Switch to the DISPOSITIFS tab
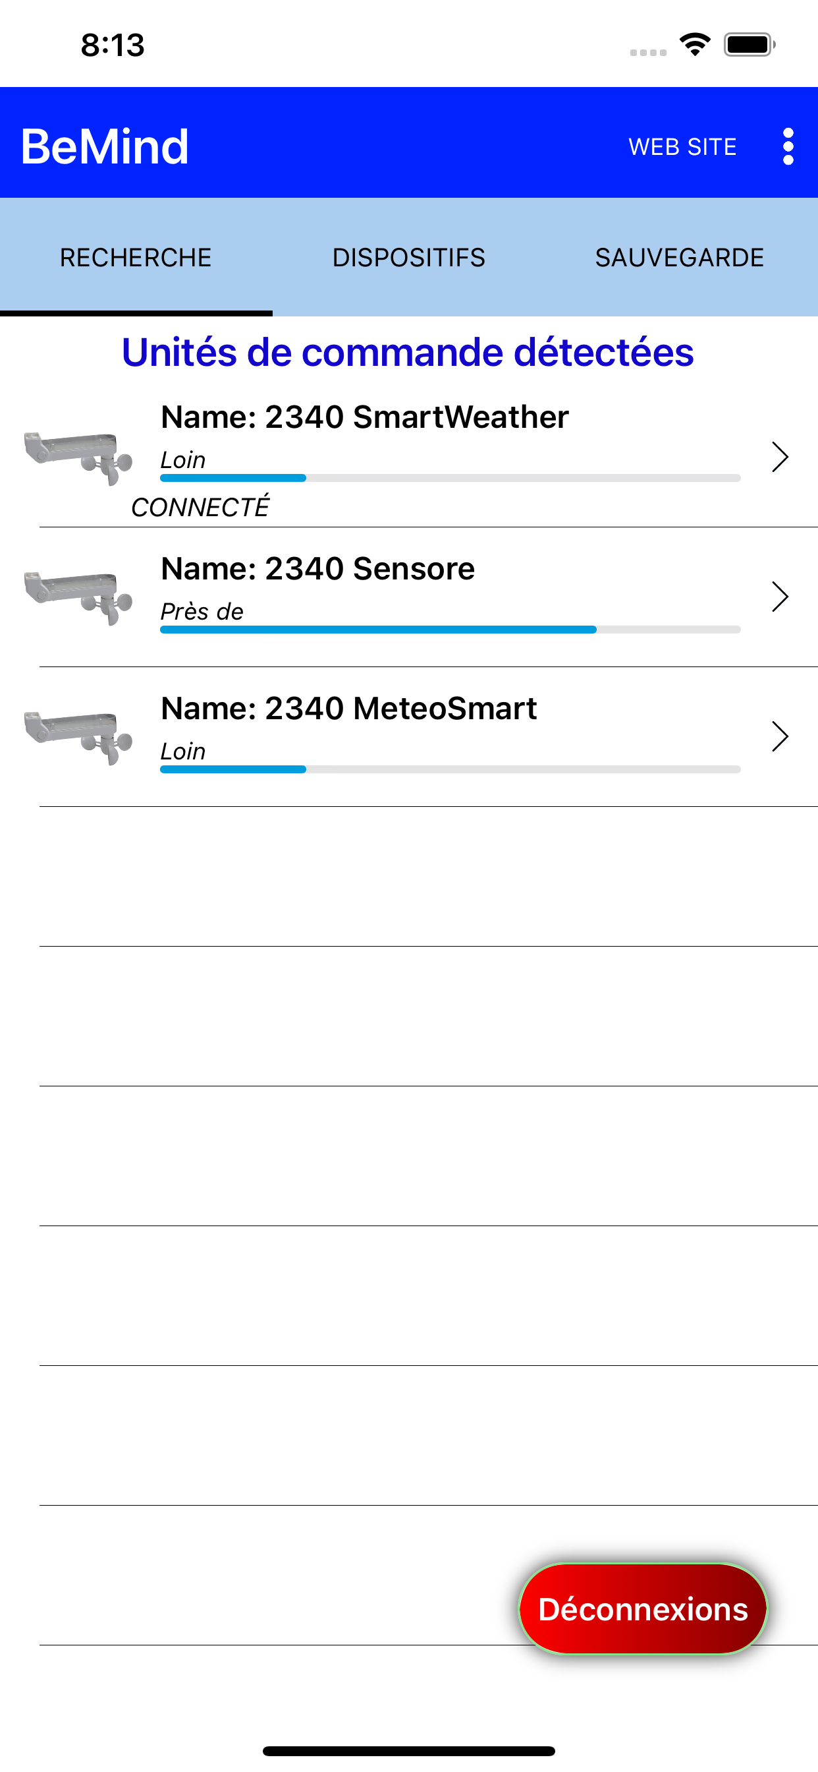818x1772 pixels. [409, 257]
